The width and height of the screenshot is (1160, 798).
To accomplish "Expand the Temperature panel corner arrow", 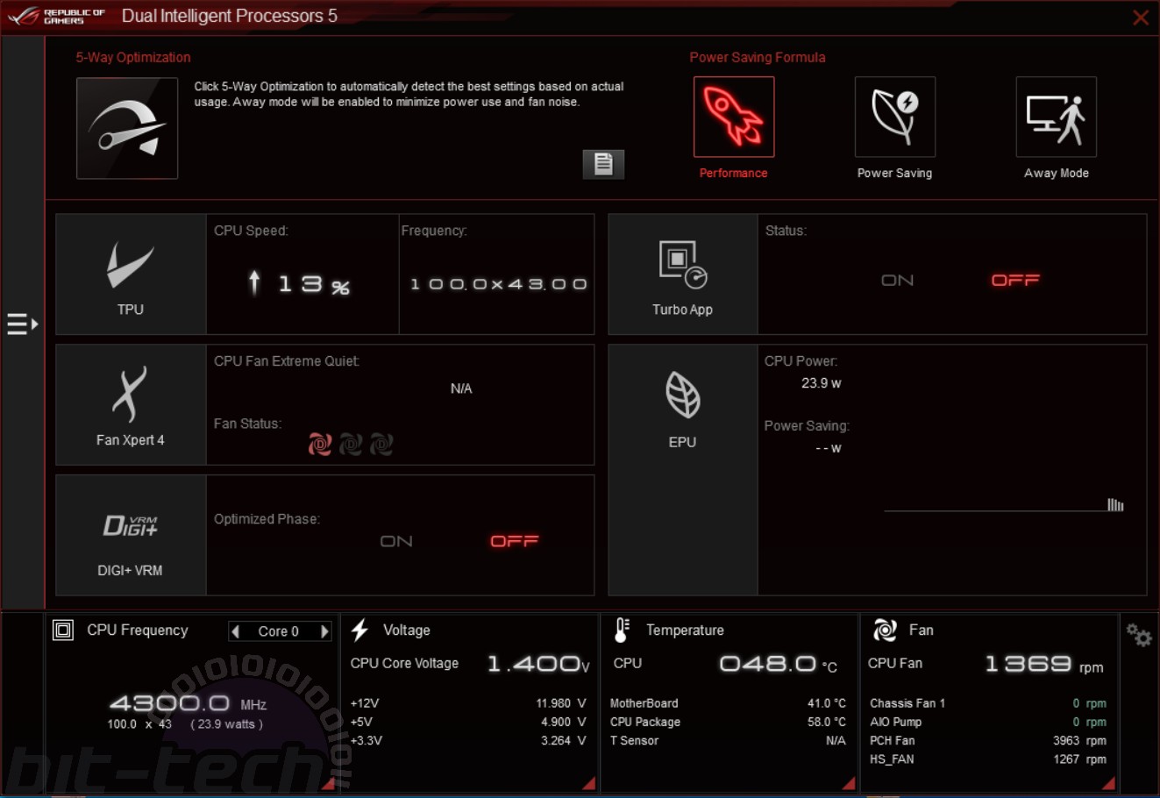I will tap(848, 783).
